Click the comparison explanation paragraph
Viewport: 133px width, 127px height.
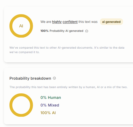tap(67, 50)
